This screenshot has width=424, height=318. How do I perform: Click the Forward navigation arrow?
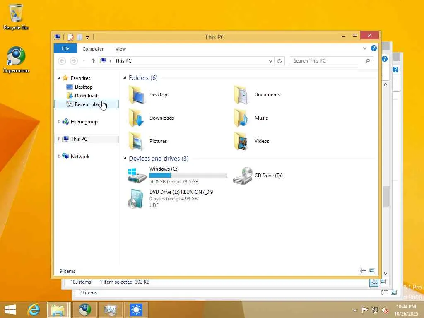tap(74, 61)
